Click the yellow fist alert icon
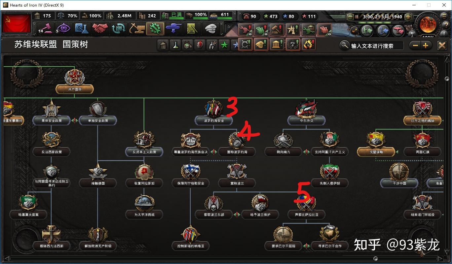The height and width of the screenshot is (264, 452). (x=309, y=44)
